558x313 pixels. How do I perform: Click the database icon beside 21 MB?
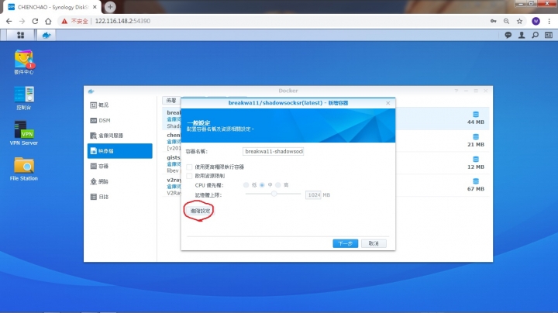click(x=476, y=136)
